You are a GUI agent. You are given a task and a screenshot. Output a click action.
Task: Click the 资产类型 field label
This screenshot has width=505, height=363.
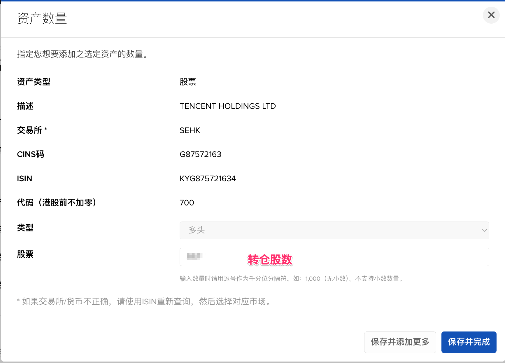(x=34, y=82)
